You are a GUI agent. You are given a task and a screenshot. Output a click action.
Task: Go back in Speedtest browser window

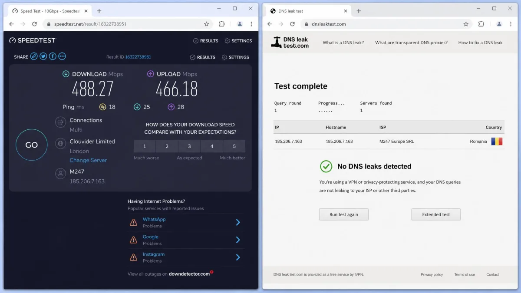tap(11, 24)
